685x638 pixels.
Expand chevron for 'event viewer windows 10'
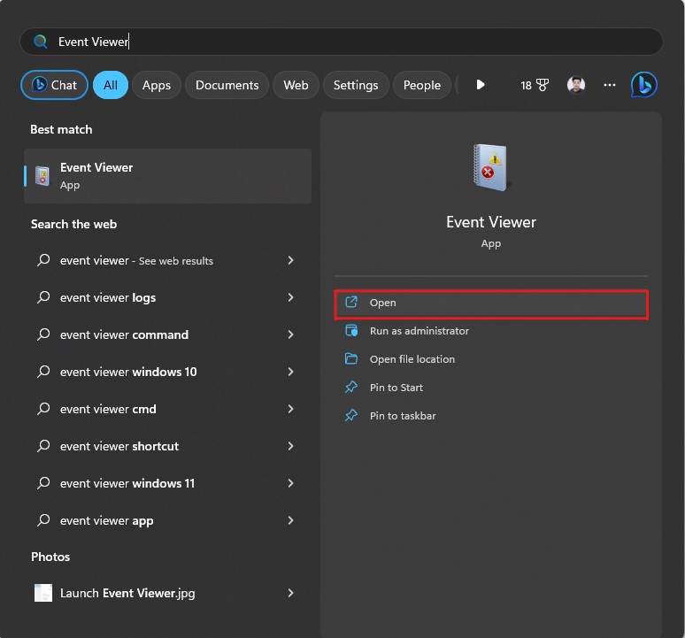290,372
